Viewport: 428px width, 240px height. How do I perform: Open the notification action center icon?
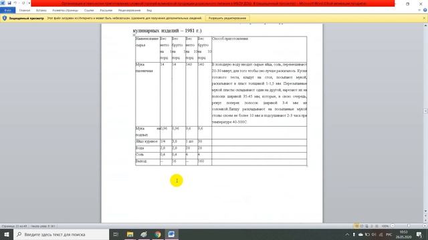click(419, 234)
